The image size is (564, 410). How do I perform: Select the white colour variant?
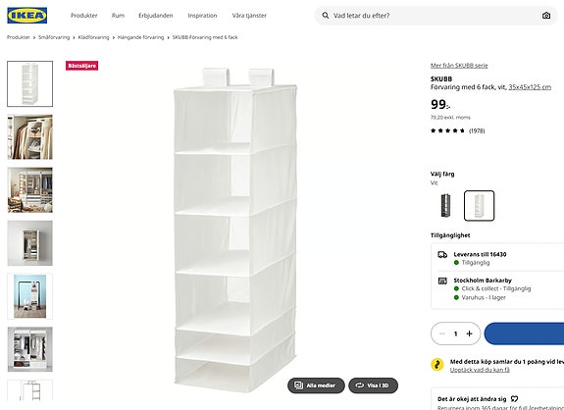(479, 205)
